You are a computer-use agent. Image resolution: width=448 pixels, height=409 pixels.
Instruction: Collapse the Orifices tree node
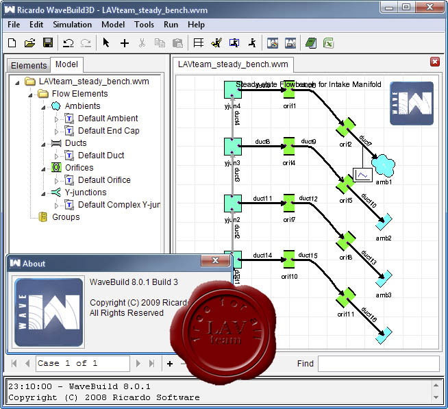[x=43, y=169]
